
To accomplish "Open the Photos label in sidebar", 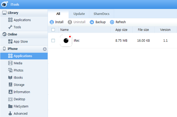I will [19, 70].
